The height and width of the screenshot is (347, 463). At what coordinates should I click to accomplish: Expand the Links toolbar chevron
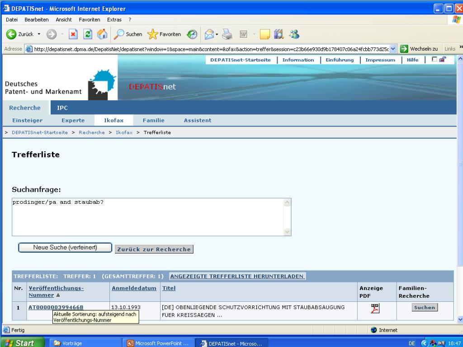pos(461,47)
